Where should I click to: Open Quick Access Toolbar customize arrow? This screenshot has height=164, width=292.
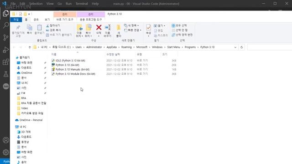pos(29,14)
